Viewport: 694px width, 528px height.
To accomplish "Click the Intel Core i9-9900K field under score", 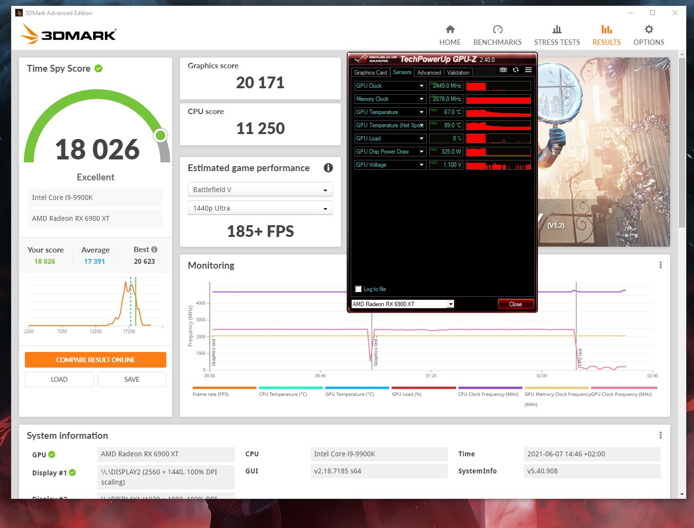I will pyautogui.click(x=95, y=197).
